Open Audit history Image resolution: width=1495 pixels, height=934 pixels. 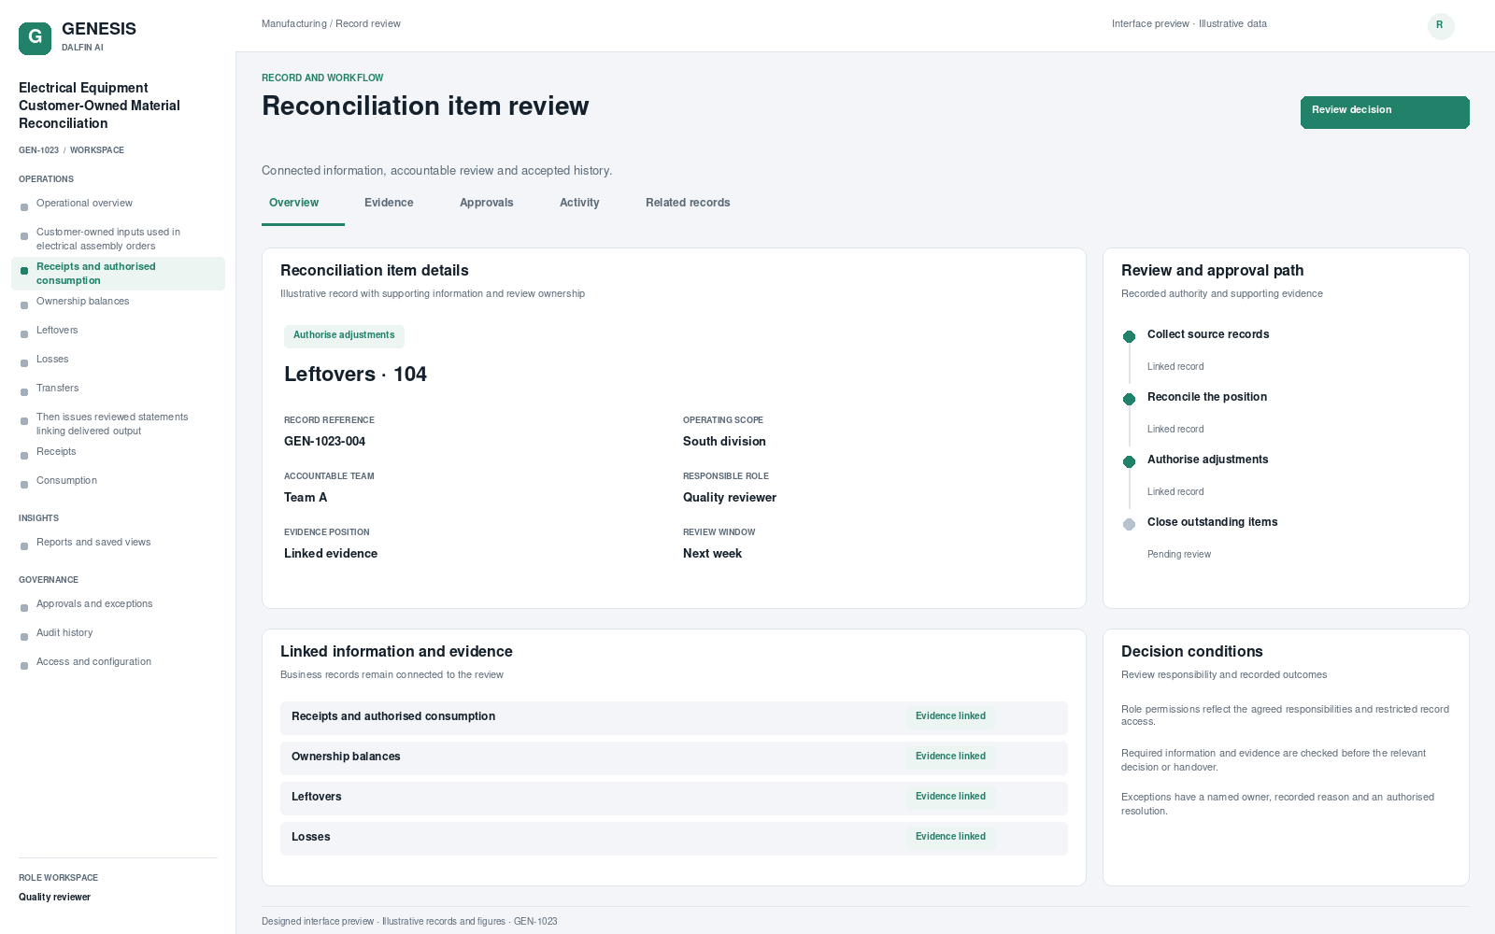point(118,633)
